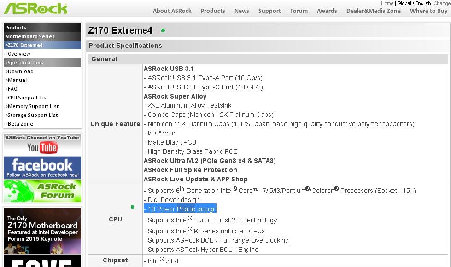
Task: Open Dealer&Media Zone
Action: pos(373,11)
